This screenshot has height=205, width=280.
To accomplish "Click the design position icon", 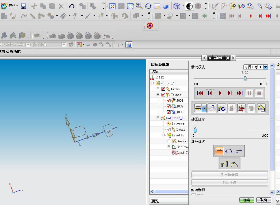I will 225,164.
